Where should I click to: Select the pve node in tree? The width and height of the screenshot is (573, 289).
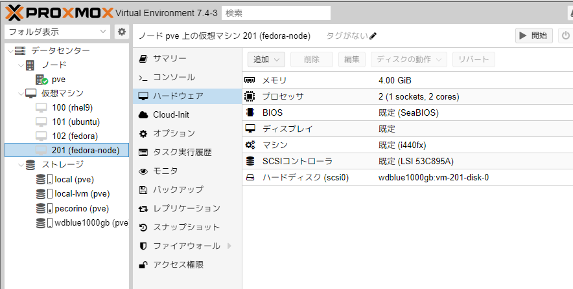click(x=67, y=80)
